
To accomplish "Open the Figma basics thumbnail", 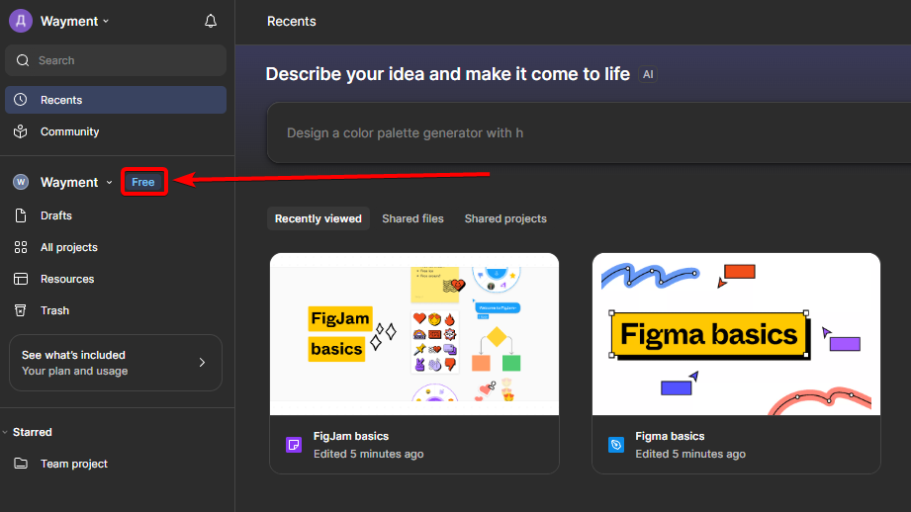I will 736,334.
